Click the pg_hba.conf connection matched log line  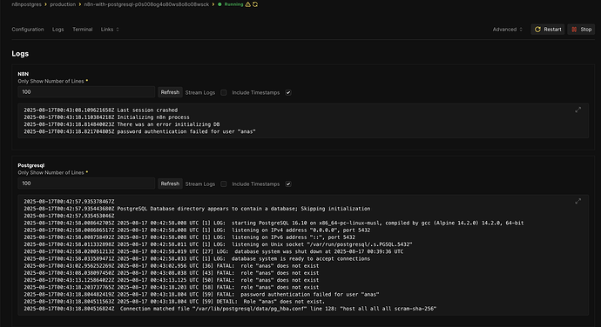230,309
